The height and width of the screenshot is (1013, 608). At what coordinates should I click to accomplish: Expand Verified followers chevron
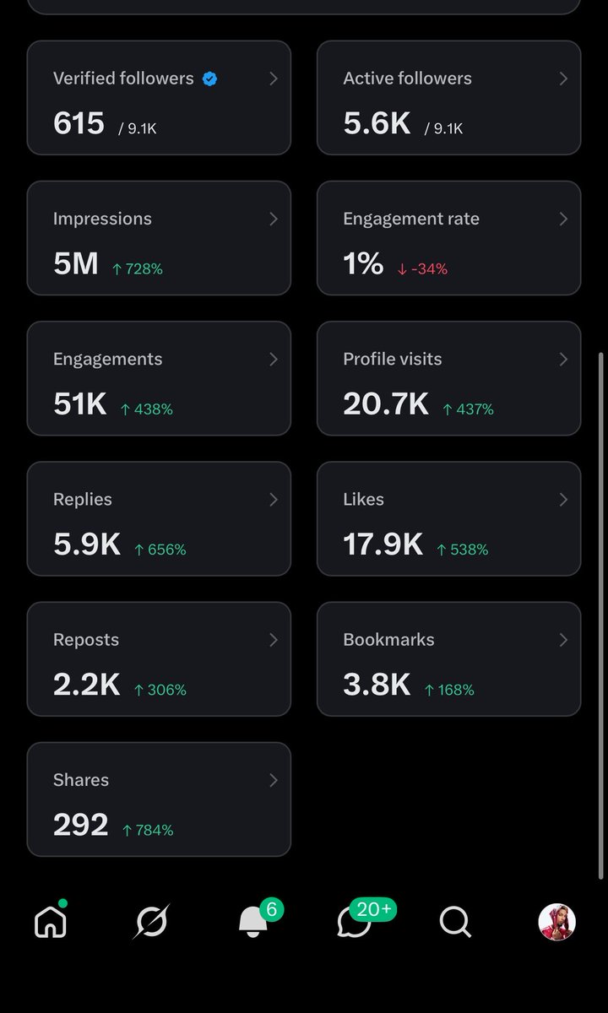(273, 79)
